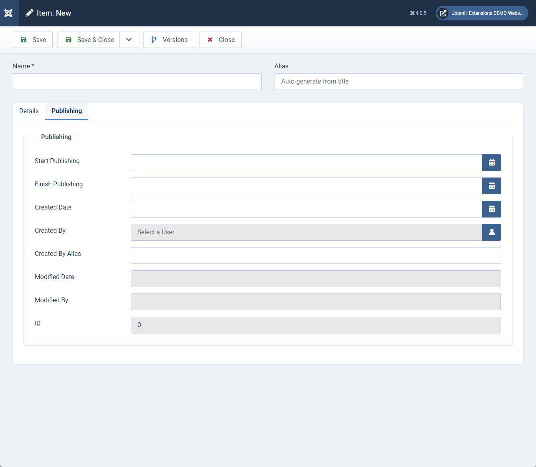Viewport: 536px width, 467px height.
Task: Switch to the Details tab
Action: (x=29, y=111)
